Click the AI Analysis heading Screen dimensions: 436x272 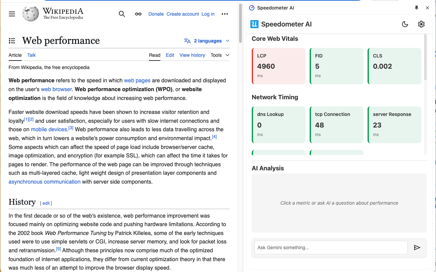pyautogui.click(x=268, y=168)
